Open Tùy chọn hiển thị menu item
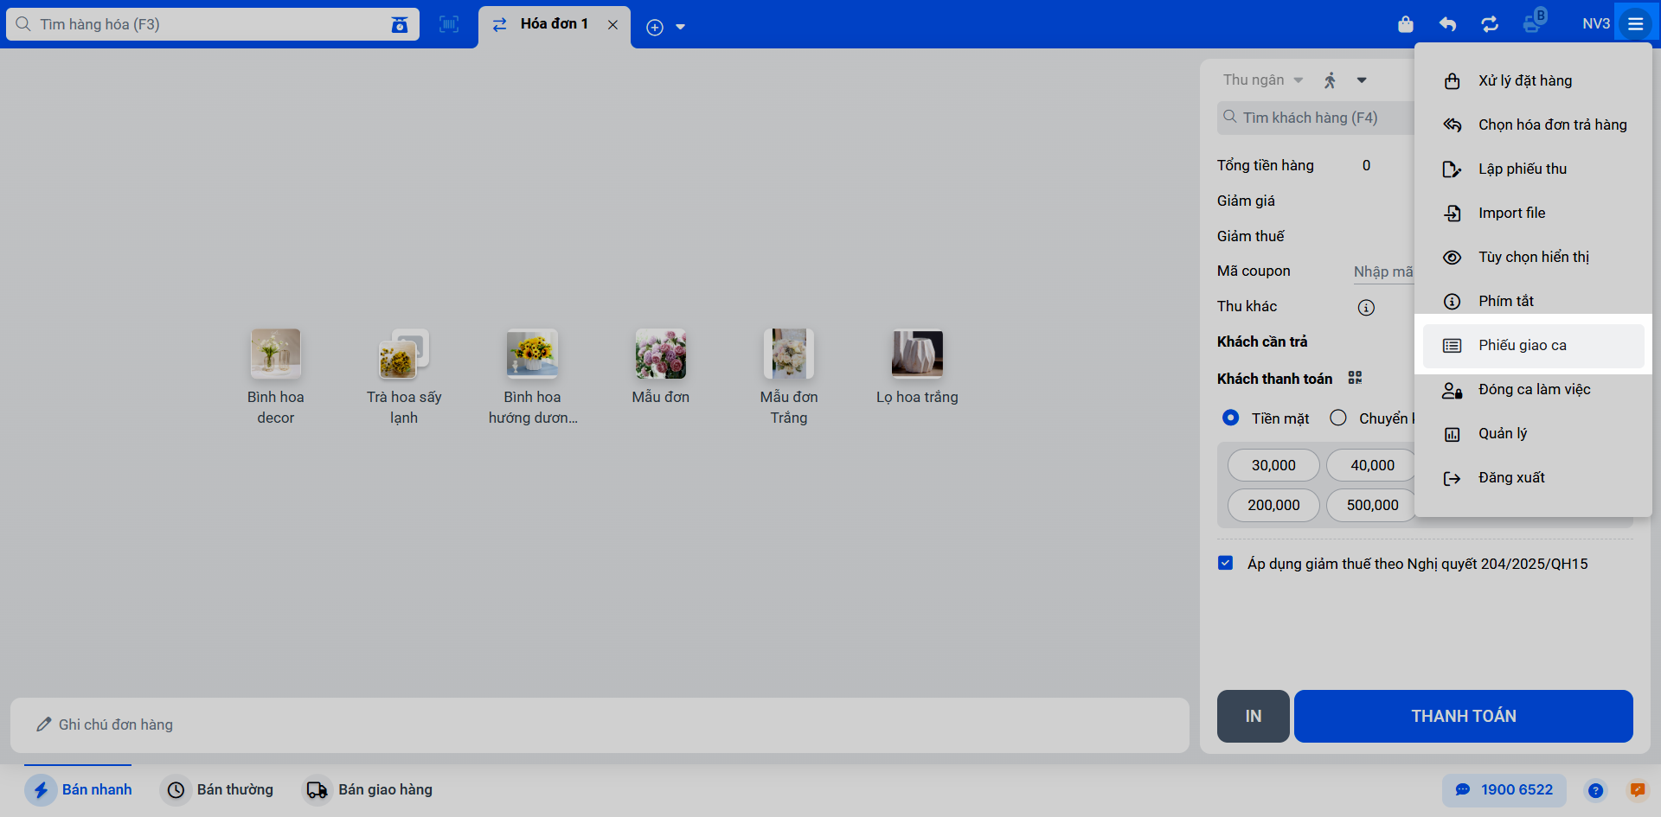1661x817 pixels. pyautogui.click(x=1534, y=257)
